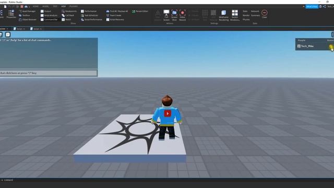The image size is (334, 188).
Task: Click the play test controller icon
Action: (26, 7)
